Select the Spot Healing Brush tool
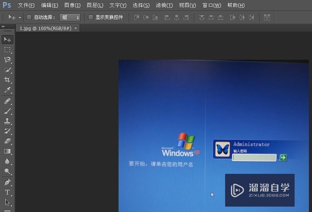 pos(7,101)
